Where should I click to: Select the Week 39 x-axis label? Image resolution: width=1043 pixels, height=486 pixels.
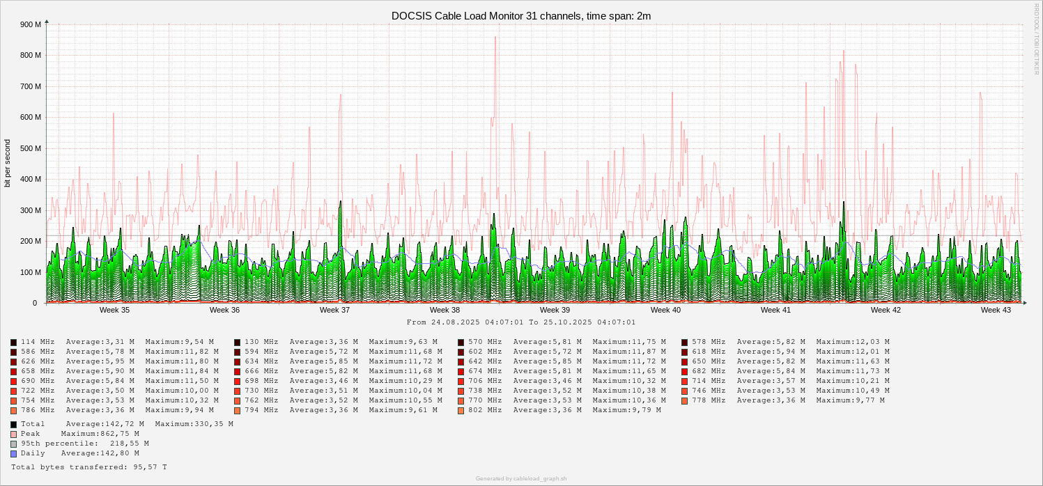click(x=555, y=310)
